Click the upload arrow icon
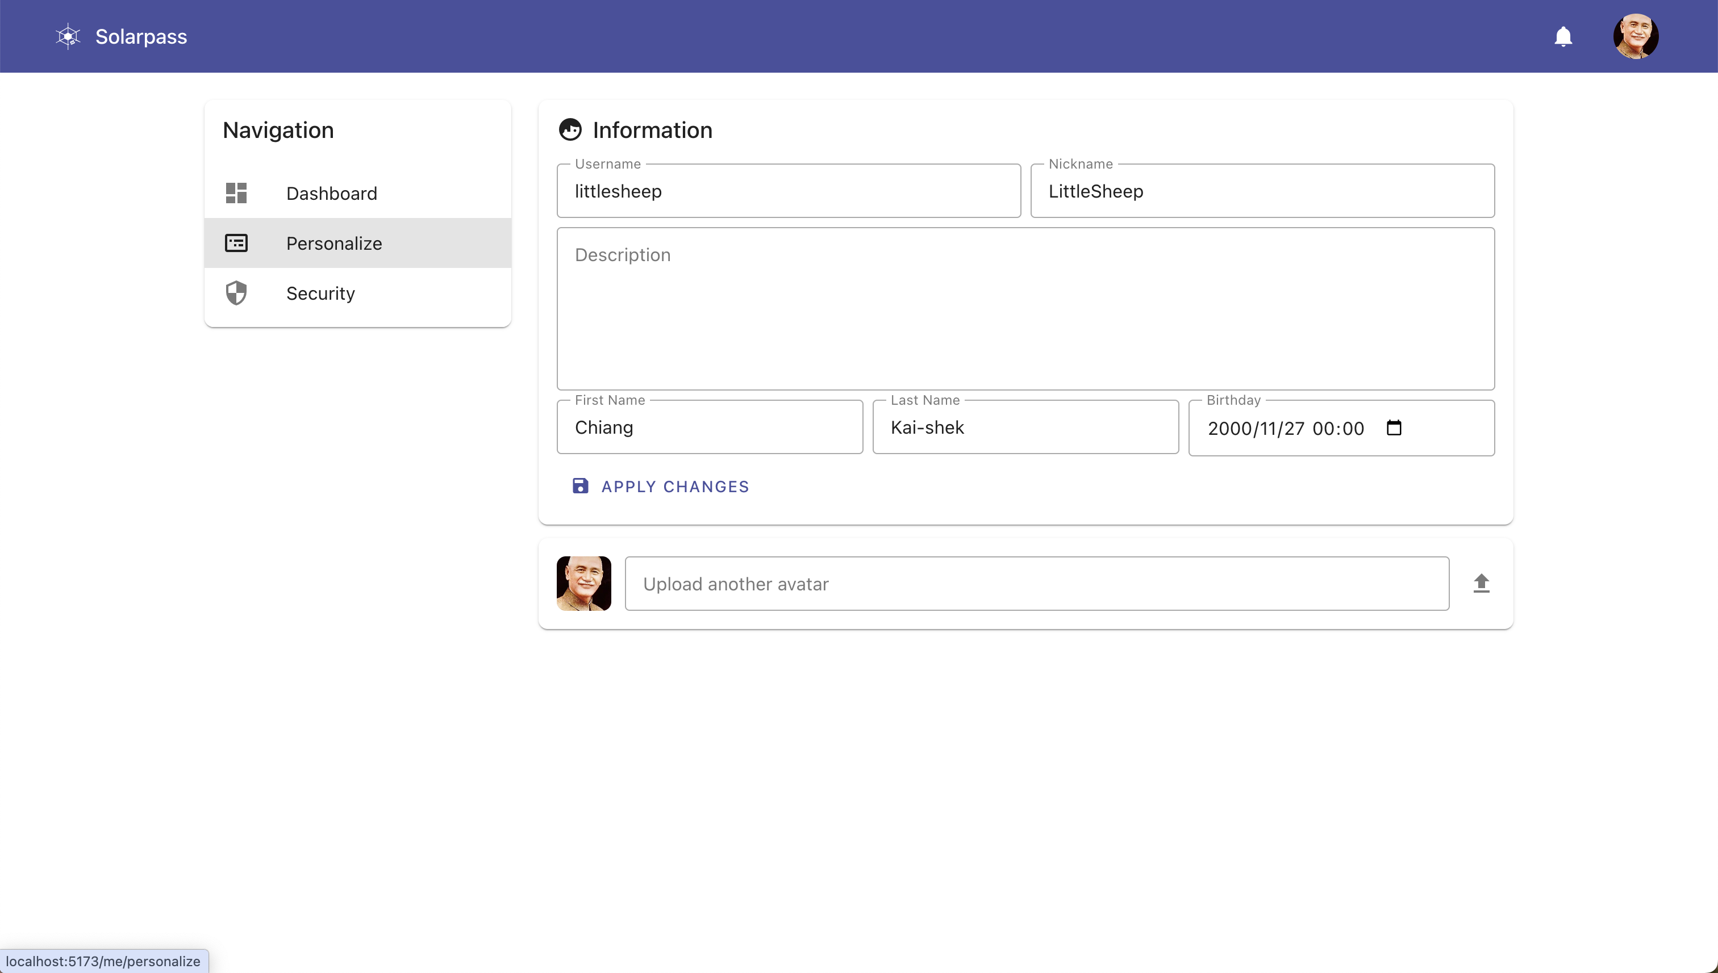Viewport: 1718px width, 973px height. (1481, 584)
